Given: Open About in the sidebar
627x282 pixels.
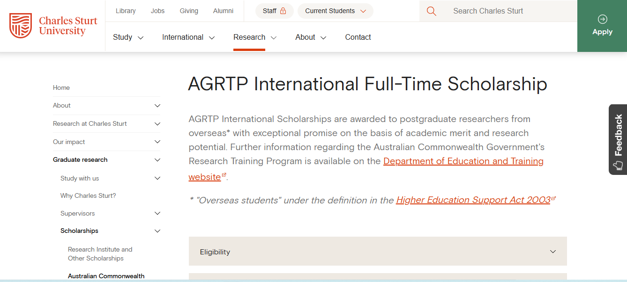Looking at the screenshot, I should click(x=62, y=105).
